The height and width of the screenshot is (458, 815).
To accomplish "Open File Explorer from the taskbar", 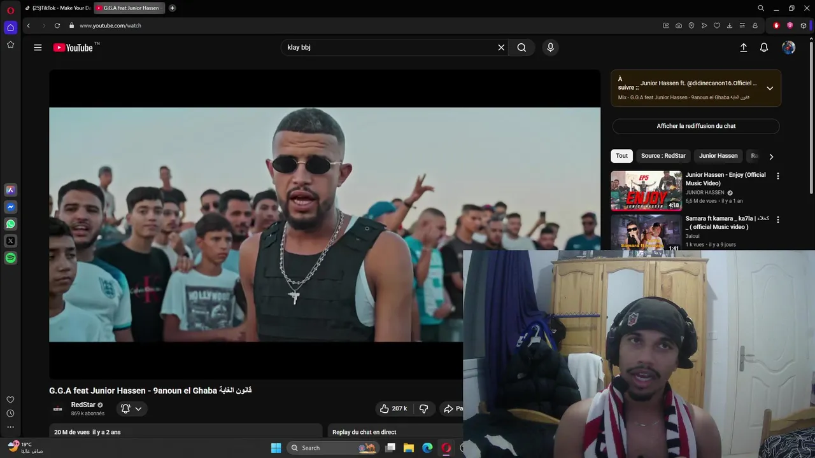I will (x=409, y=448).
